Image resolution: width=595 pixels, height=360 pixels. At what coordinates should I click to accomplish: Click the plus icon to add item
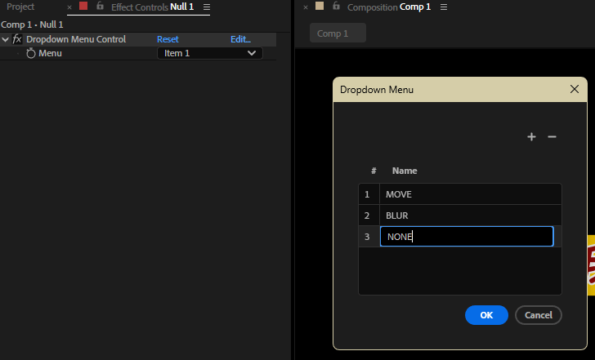coord(531,137)
